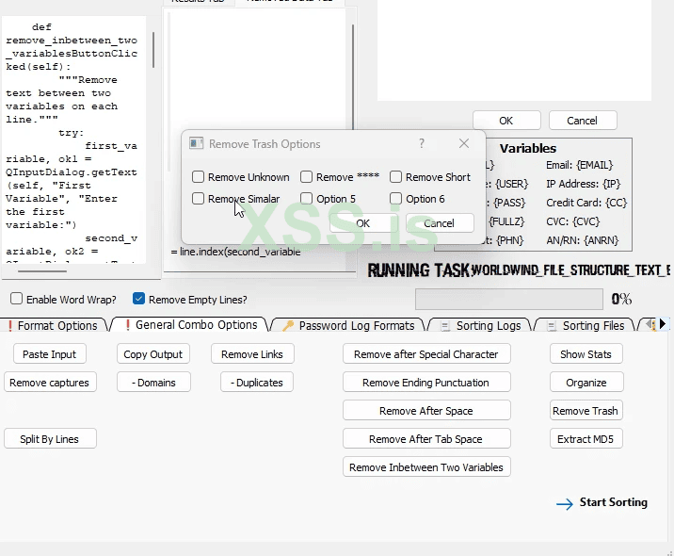Screen dimensions: 674x556
Task: Click the code panel vertical scrollbar
Action: point(153,50)
